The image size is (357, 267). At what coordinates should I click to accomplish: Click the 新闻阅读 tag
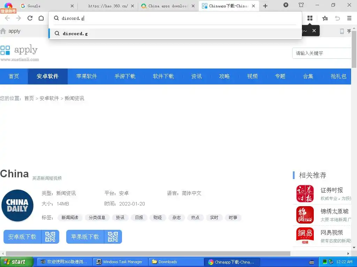(70, 218)
